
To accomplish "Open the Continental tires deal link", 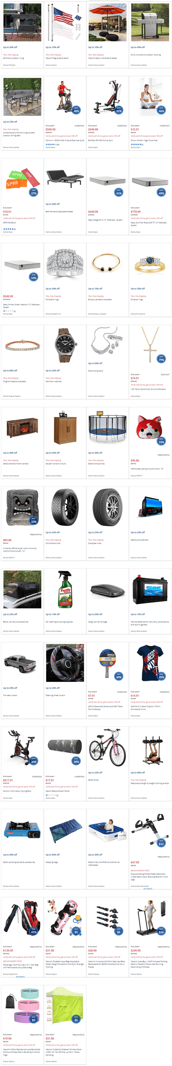I will (53, 543).
